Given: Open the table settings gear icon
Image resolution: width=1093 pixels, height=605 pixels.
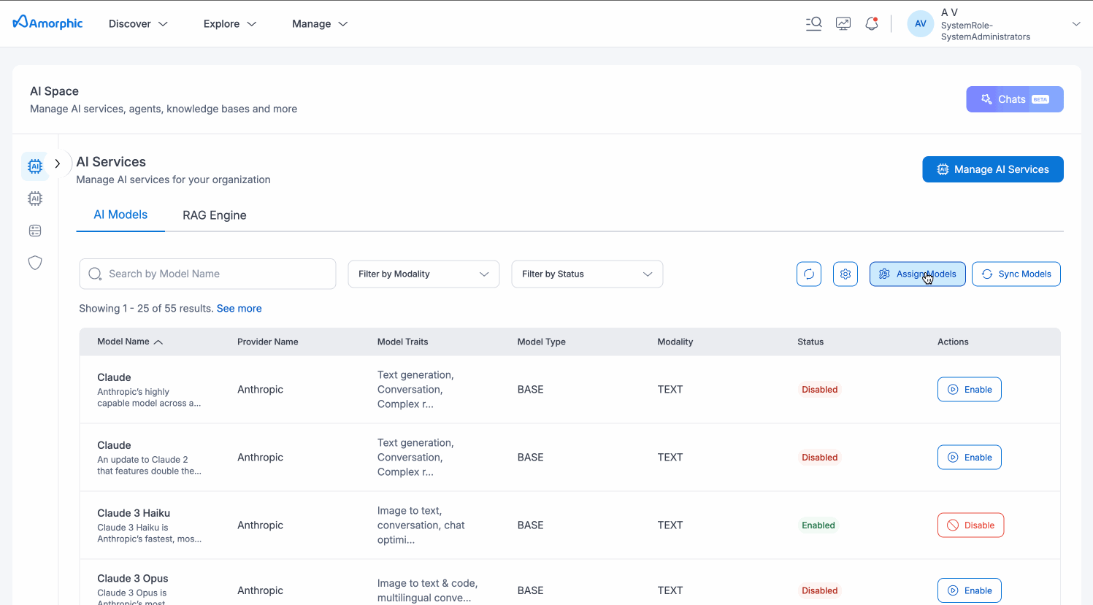Looking at the screenshot, I should coord(845,274).
